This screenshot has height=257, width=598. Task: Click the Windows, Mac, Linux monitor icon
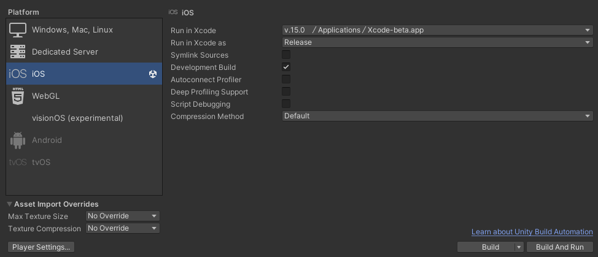click(x=18, y=29)
